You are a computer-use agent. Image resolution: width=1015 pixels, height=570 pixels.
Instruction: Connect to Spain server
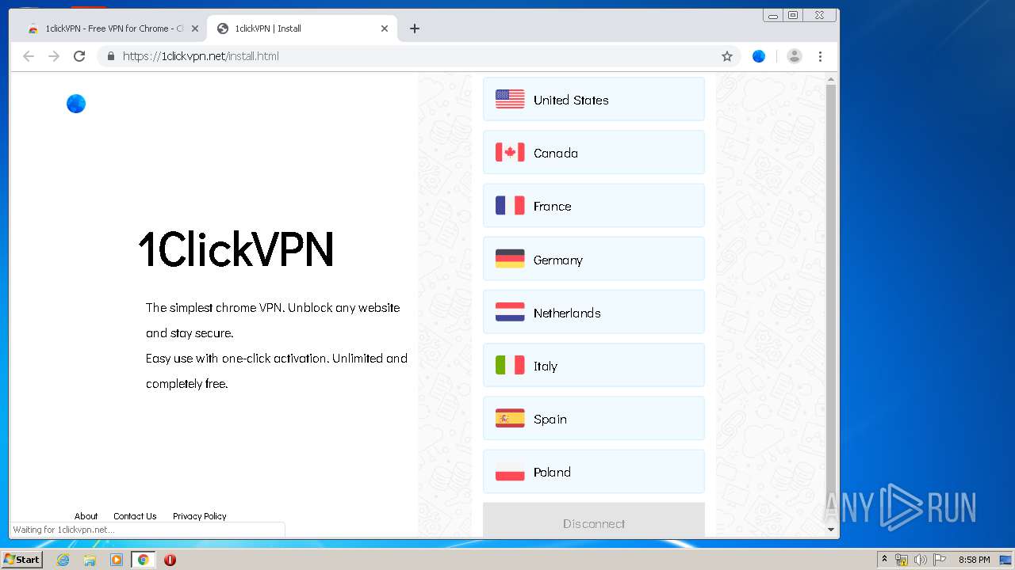point(594,418)
